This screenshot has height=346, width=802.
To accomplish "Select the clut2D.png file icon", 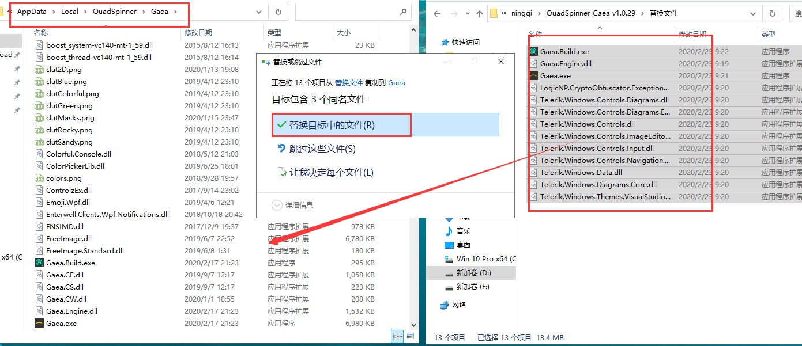I will coord(39,69).
